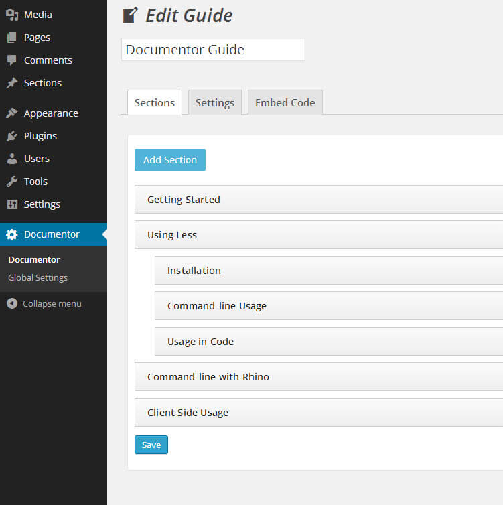The image size is (503, 505).
Task: Collapse the admin sidebar menu
Action: [x=44, y=303]
